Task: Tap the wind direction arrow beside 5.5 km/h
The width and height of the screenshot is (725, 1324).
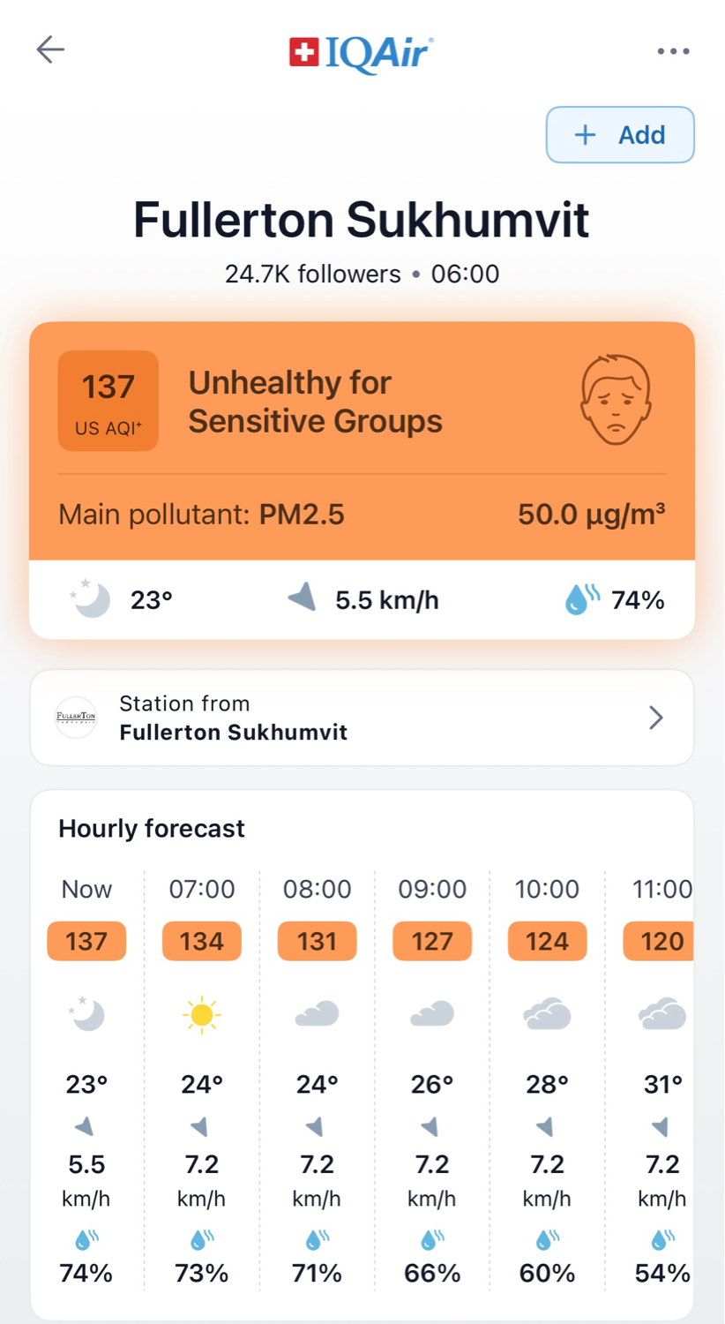Action: (303, 598)
